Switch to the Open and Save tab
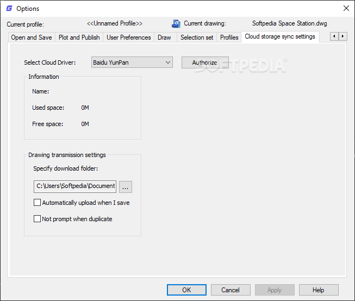Image resolution: width=355 pixels, height=301 pixels. (32, 37)
